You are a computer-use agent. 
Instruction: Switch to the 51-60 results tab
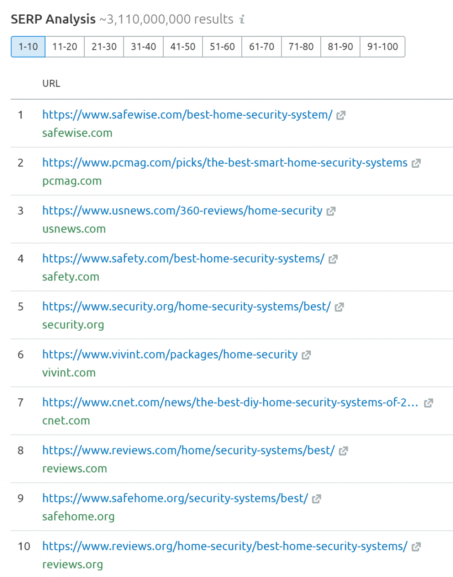222,47
